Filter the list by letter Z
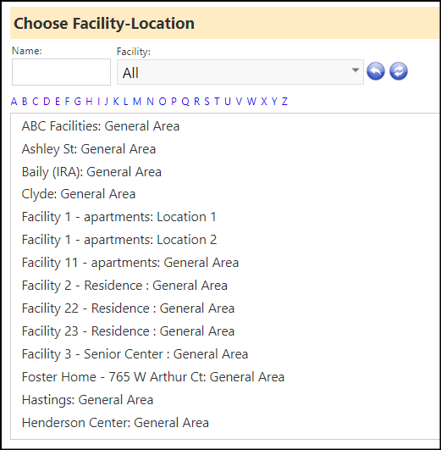This screenshot has height=450, width=441. click(284, 102)
